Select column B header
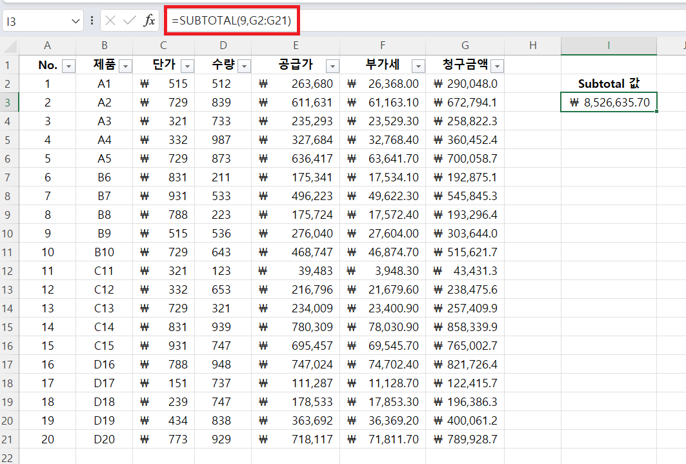The height and width of the screenshot is (464, 686). coord(104,45)
